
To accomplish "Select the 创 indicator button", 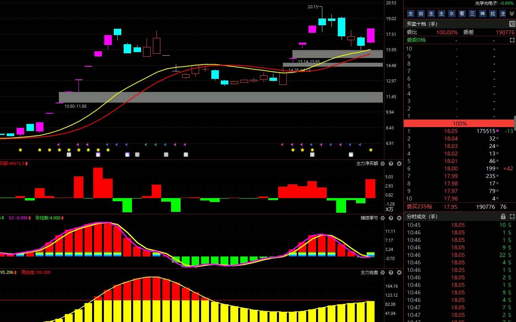I will coord(421,13).
